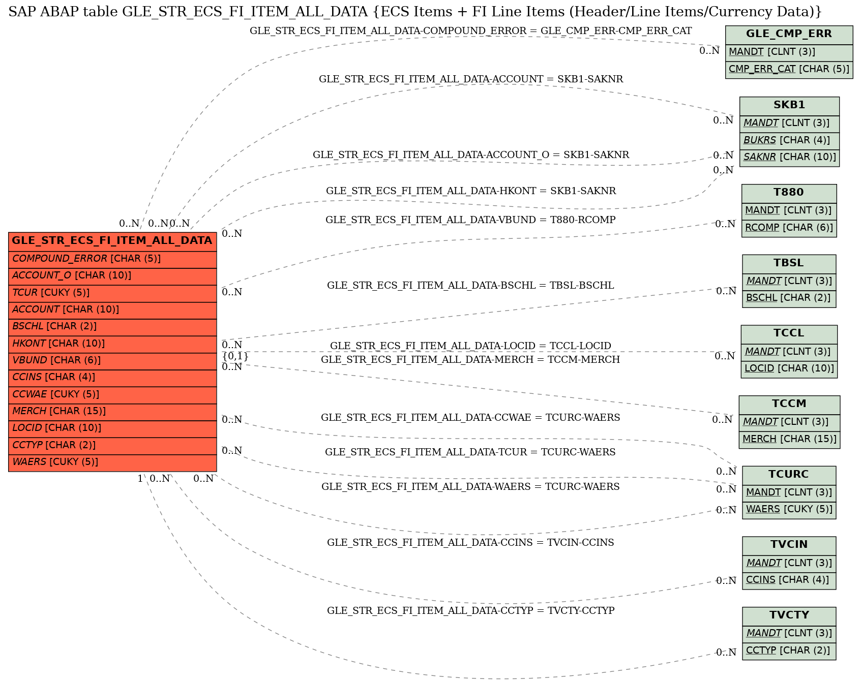Click the TCUR = TCURC-WAERS relation label
This screenshot has height=682, width=861.
click(x=470, y=452)
